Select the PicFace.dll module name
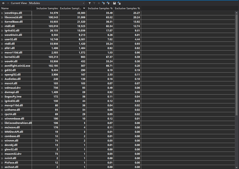Image resolution: width=239 pixels, height=169 pixels. [x=11, y=163]
